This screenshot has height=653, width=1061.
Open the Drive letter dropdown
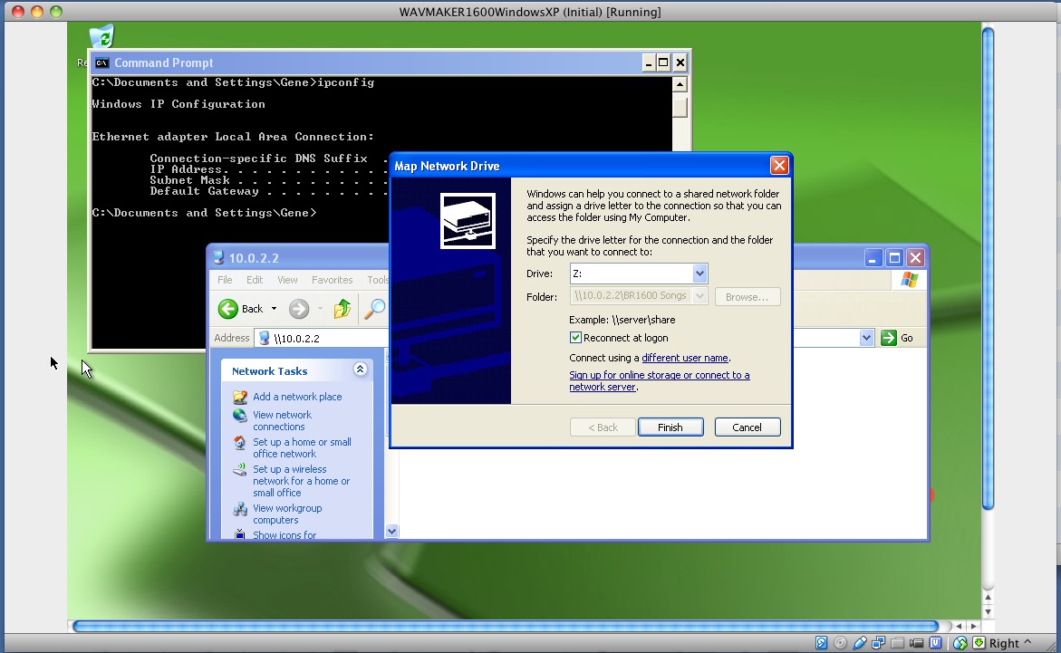tap(699, 274)
